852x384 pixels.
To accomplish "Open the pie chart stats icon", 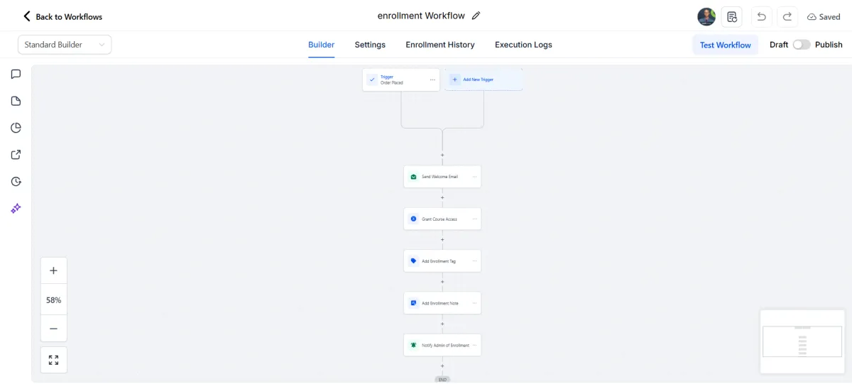I will coord(16,128).
